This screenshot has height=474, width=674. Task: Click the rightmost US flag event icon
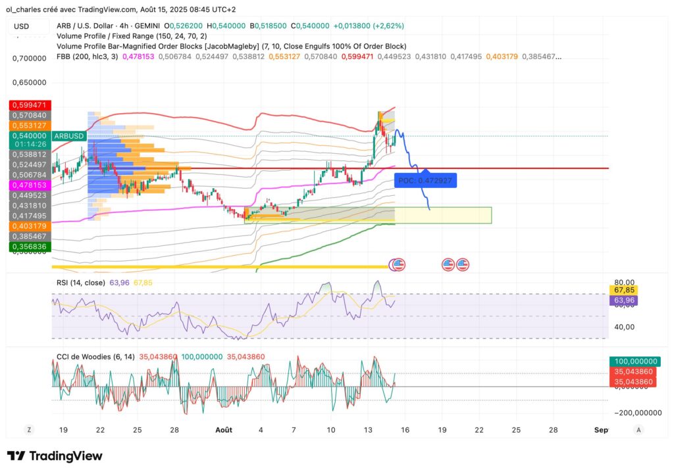pyautogui.click(x=463, y=264)
